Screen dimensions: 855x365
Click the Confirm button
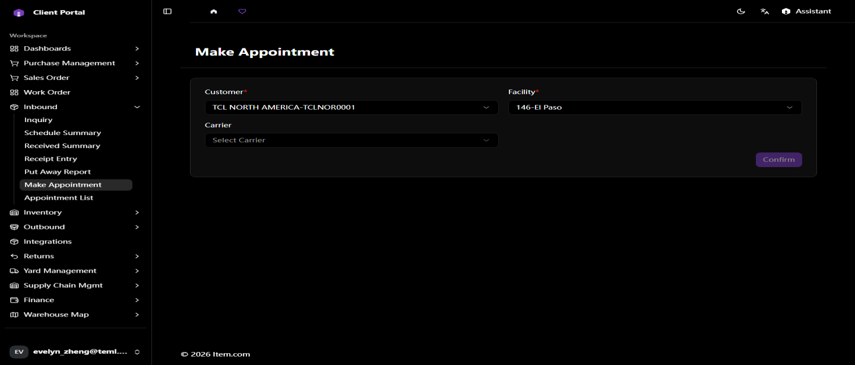pyautogui.click(x=778, y=160)
